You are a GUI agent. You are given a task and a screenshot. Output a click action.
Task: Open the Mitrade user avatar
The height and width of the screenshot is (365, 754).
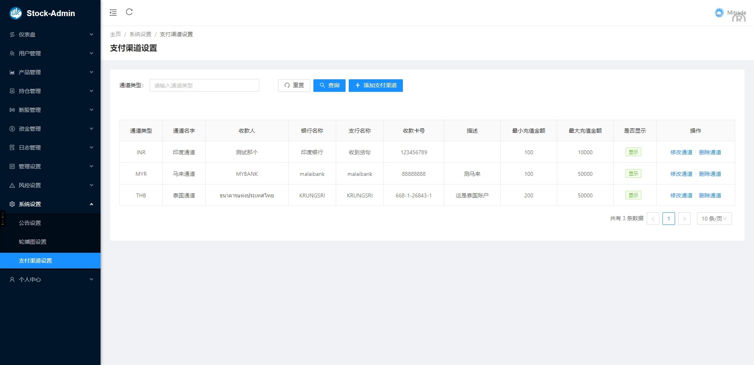point(719,13)
